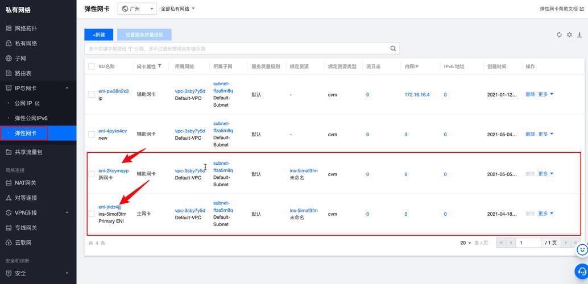Click the page number input field
588x284 pixels.
click(528, 243)
